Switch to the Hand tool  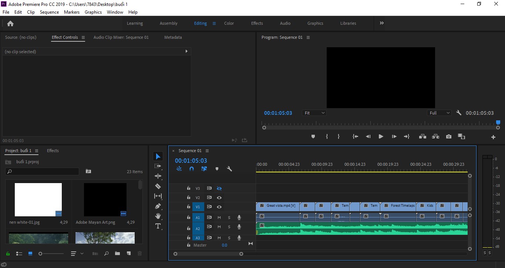click(158, 216)
